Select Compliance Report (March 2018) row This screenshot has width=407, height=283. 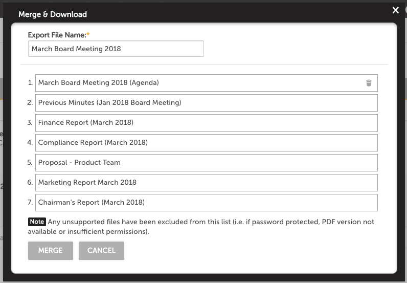point(207,143)
